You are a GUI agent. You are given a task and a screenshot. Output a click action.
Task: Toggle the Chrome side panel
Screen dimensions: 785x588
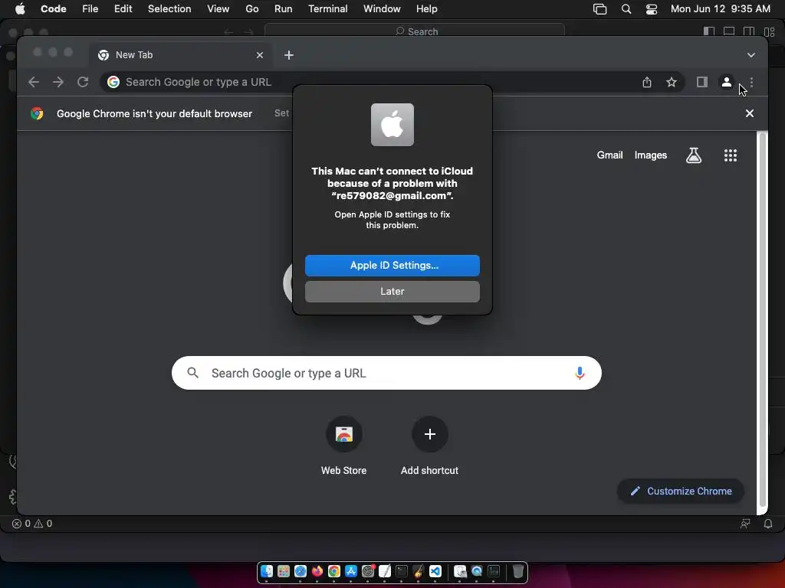click(702, 82)
